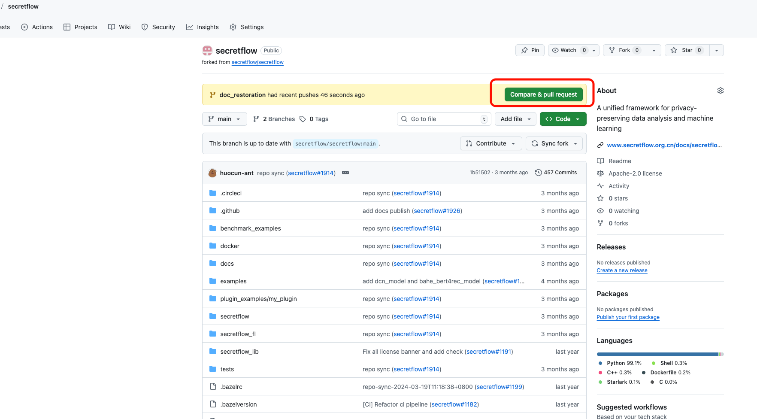
Task: Open the .circleci folder
Action: [x=231, y=193]
